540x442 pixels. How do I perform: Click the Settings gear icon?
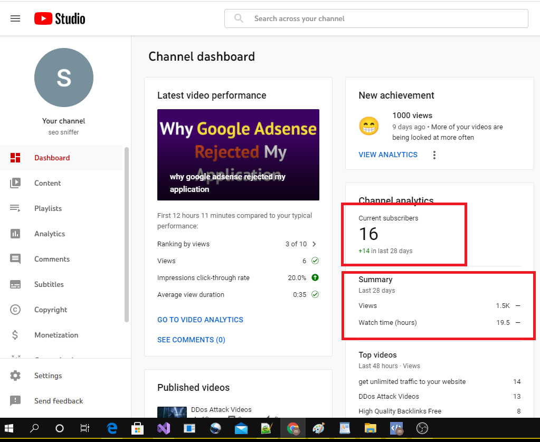pos(15,376)
